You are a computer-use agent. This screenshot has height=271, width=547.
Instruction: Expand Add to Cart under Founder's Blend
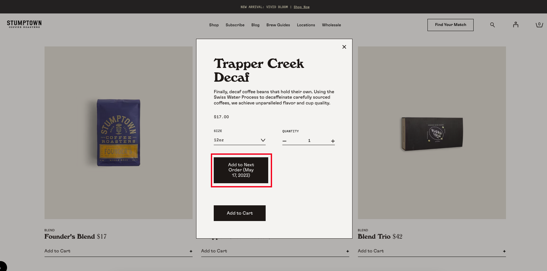point(118,251)
